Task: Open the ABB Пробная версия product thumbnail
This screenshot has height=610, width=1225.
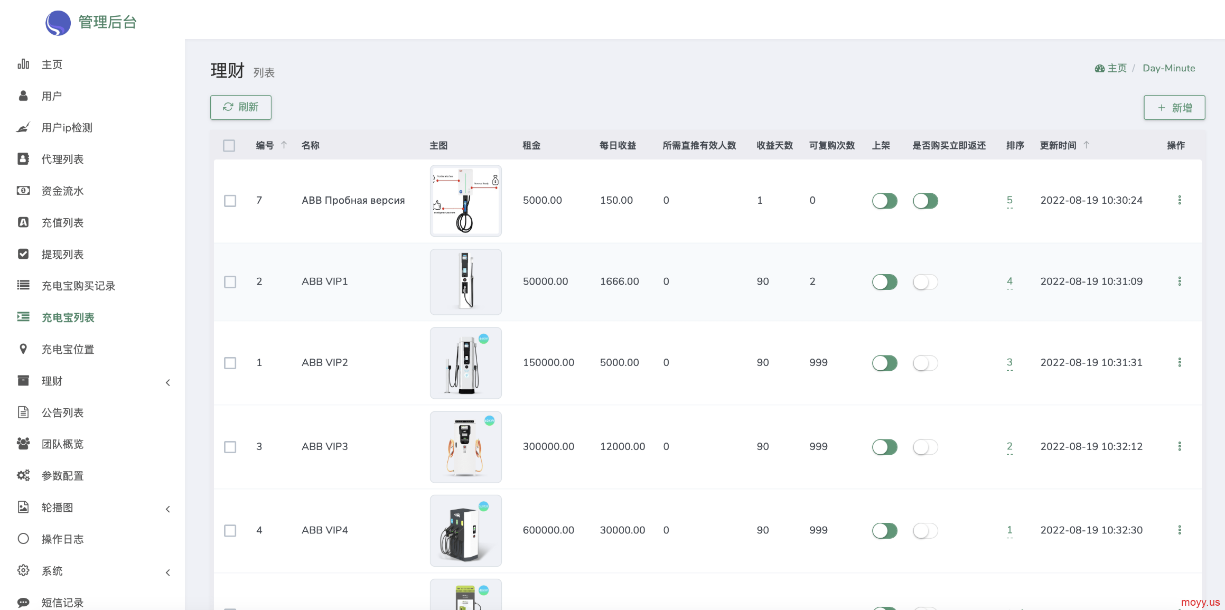Action: tap(466, 201)
